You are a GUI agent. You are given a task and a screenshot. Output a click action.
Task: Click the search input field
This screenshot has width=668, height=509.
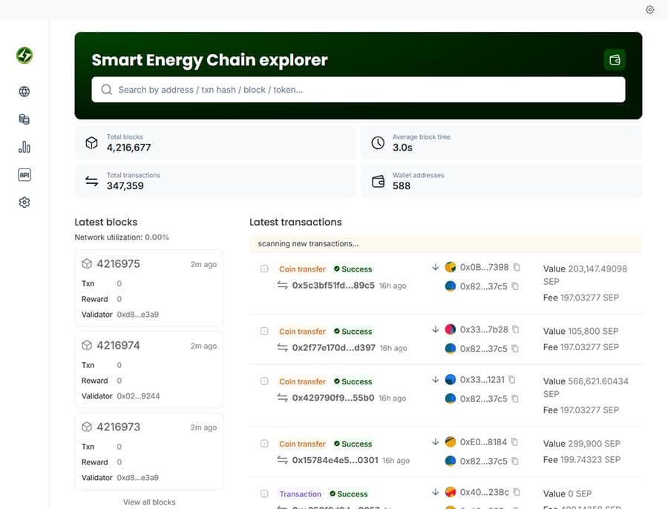(x=356, y=89)
